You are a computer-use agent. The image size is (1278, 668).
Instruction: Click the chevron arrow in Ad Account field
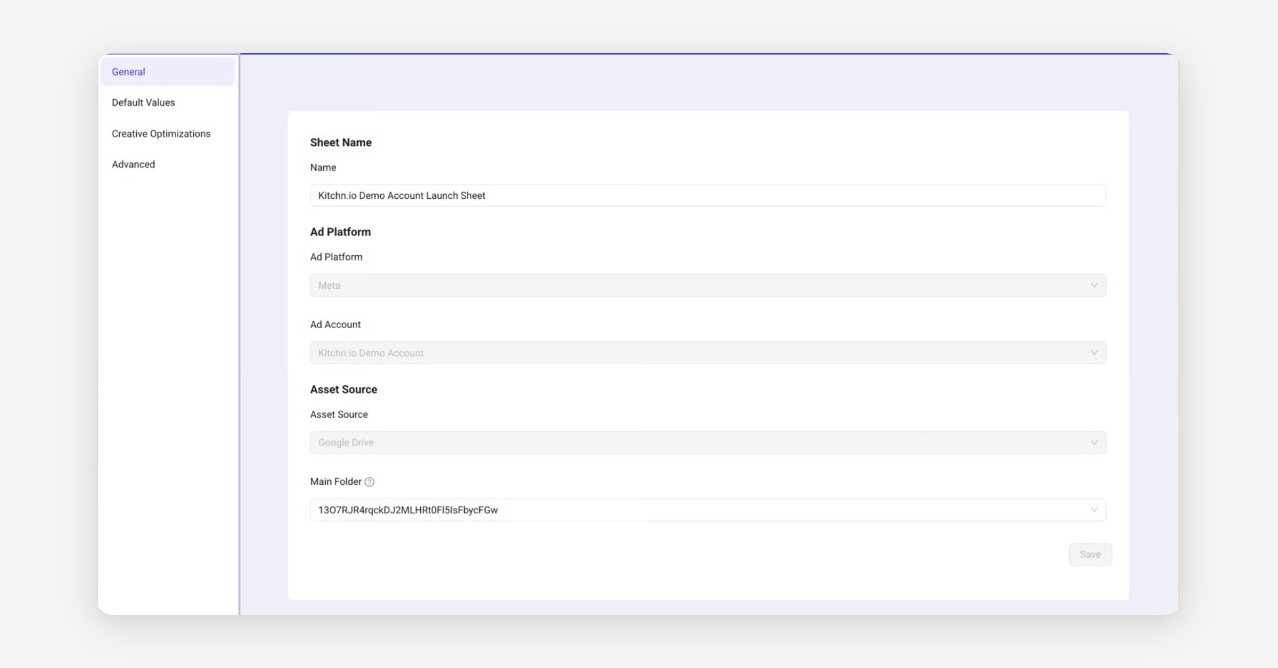pos(1094,353)
